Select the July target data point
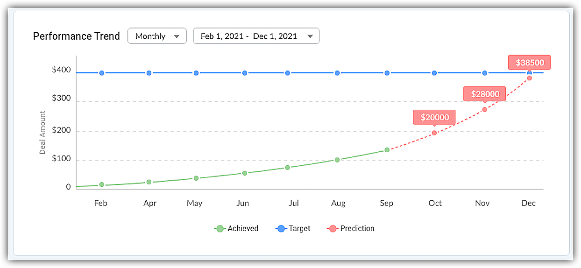 pos(288,73)
